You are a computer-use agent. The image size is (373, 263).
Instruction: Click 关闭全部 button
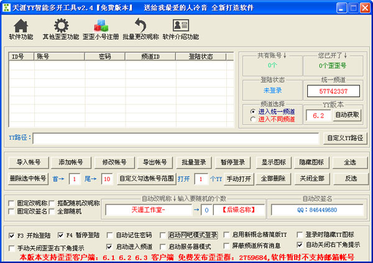312,178
